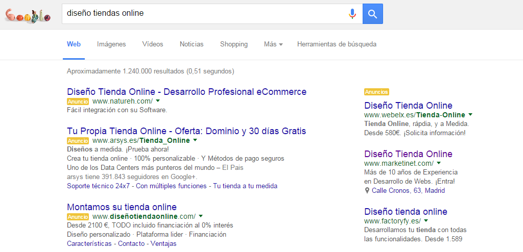The image size is (523, 252).
Task: Activate voice search microphone icon
Action: [352, 14]
